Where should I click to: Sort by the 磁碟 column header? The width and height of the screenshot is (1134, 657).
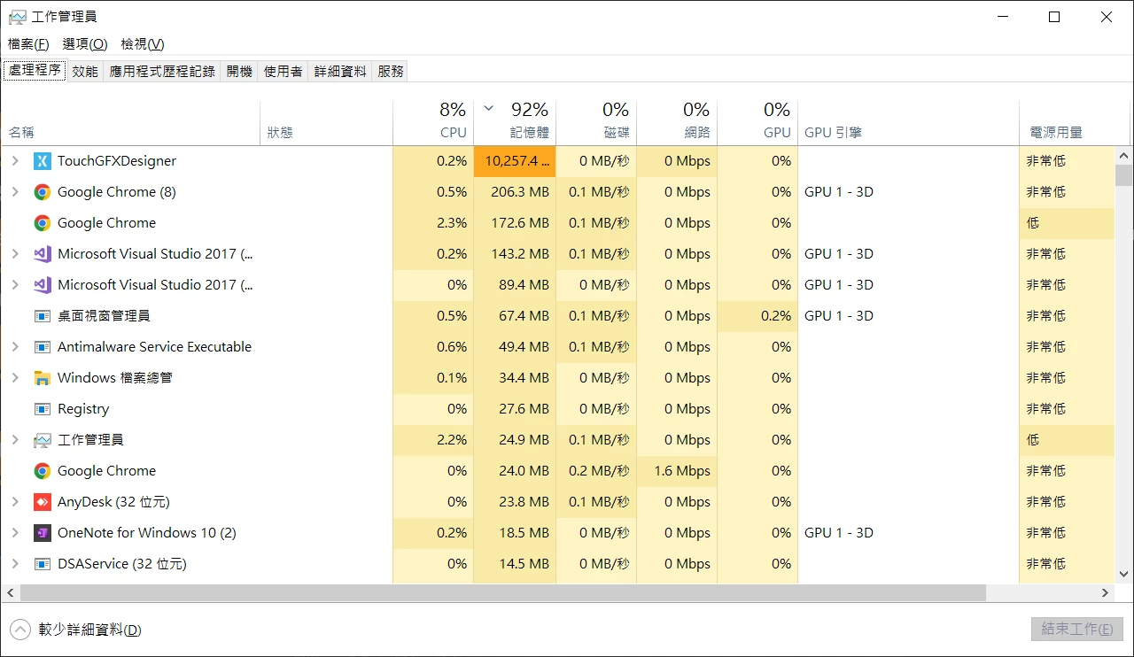point(596,123)
